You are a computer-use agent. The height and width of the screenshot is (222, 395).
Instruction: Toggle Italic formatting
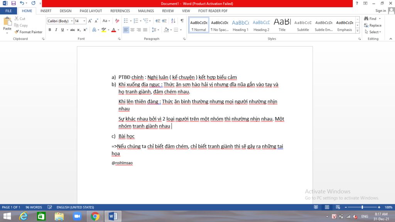56,30
